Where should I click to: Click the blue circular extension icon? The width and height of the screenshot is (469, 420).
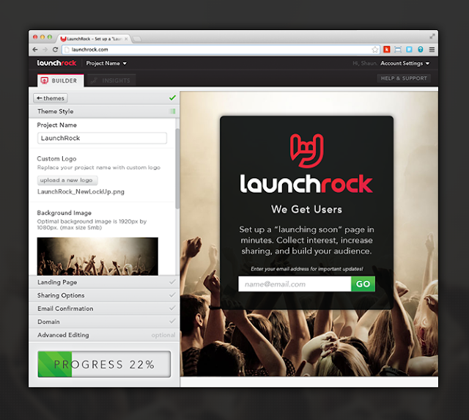click(420, 49)
